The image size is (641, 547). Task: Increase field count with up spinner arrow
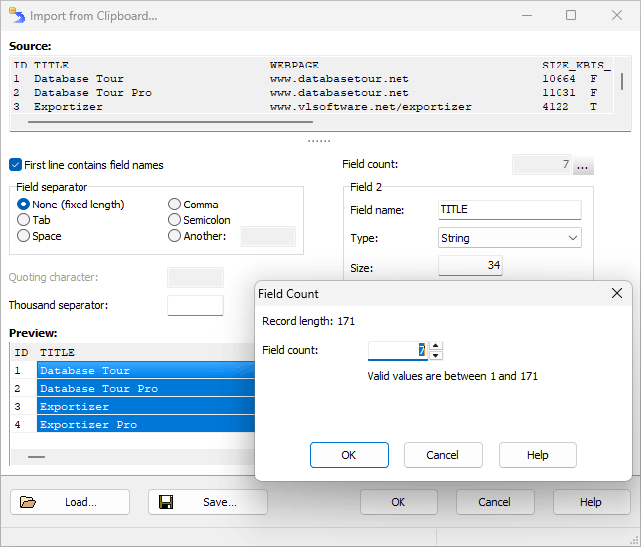[x=436, y=346]
